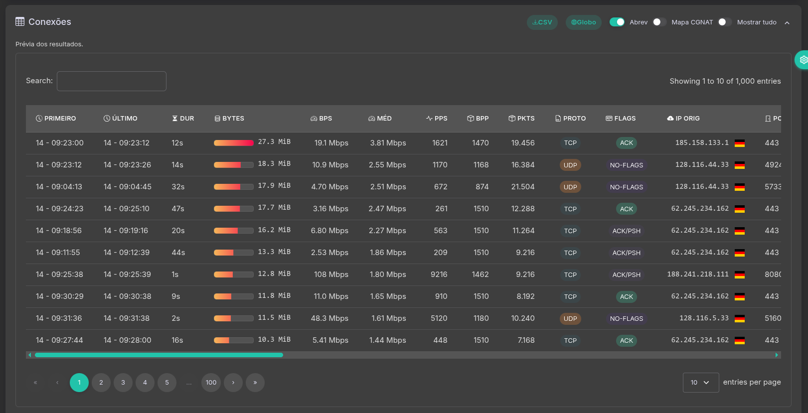Go to page 3 of results
Screen dimensions: 808x413
point(123,383)
